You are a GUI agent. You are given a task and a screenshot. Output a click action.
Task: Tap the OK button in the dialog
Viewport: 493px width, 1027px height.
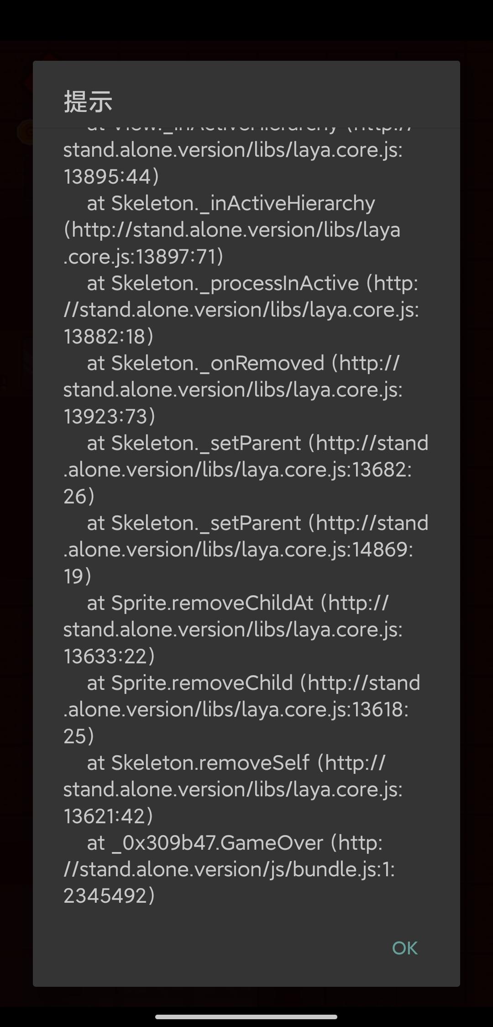click(404, 948)
